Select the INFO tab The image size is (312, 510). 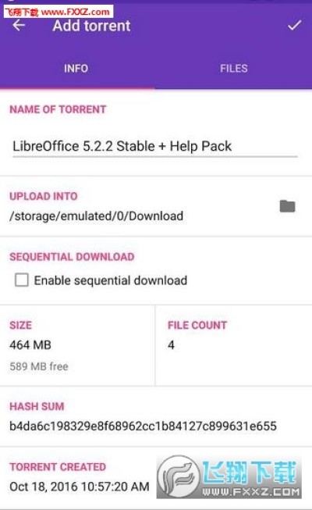(x=76, y=68)
